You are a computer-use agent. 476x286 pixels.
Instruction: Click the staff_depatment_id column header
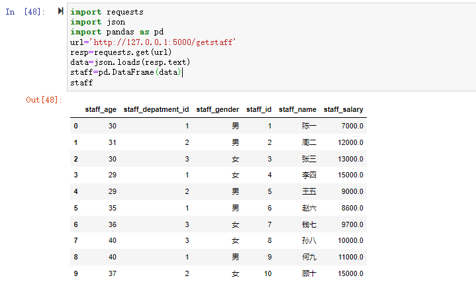[x=156, y=109]
